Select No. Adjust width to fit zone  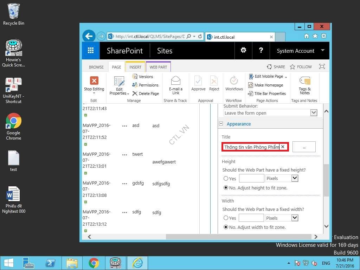226,227
